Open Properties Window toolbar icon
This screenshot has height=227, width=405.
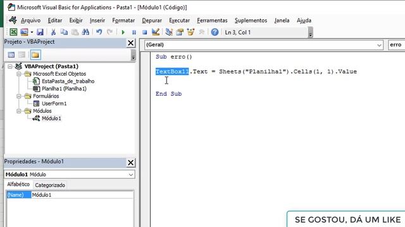coord(180,32)
